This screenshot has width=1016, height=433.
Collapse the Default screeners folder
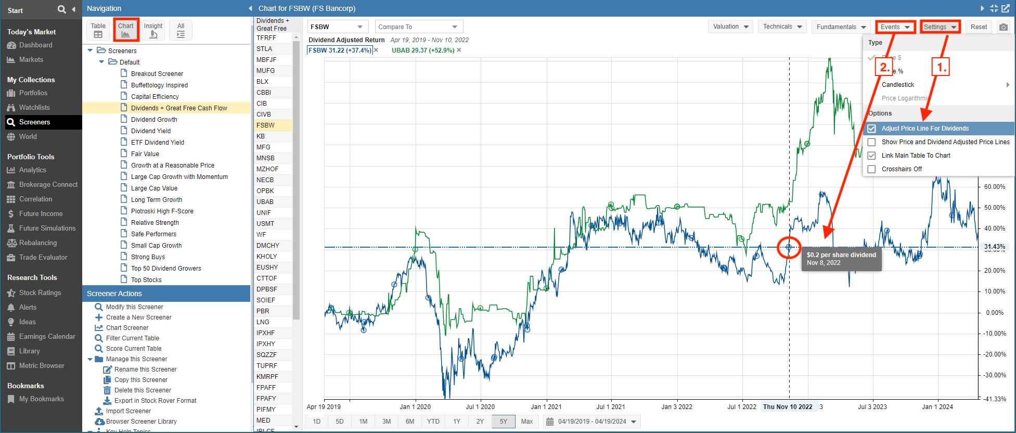101,62
